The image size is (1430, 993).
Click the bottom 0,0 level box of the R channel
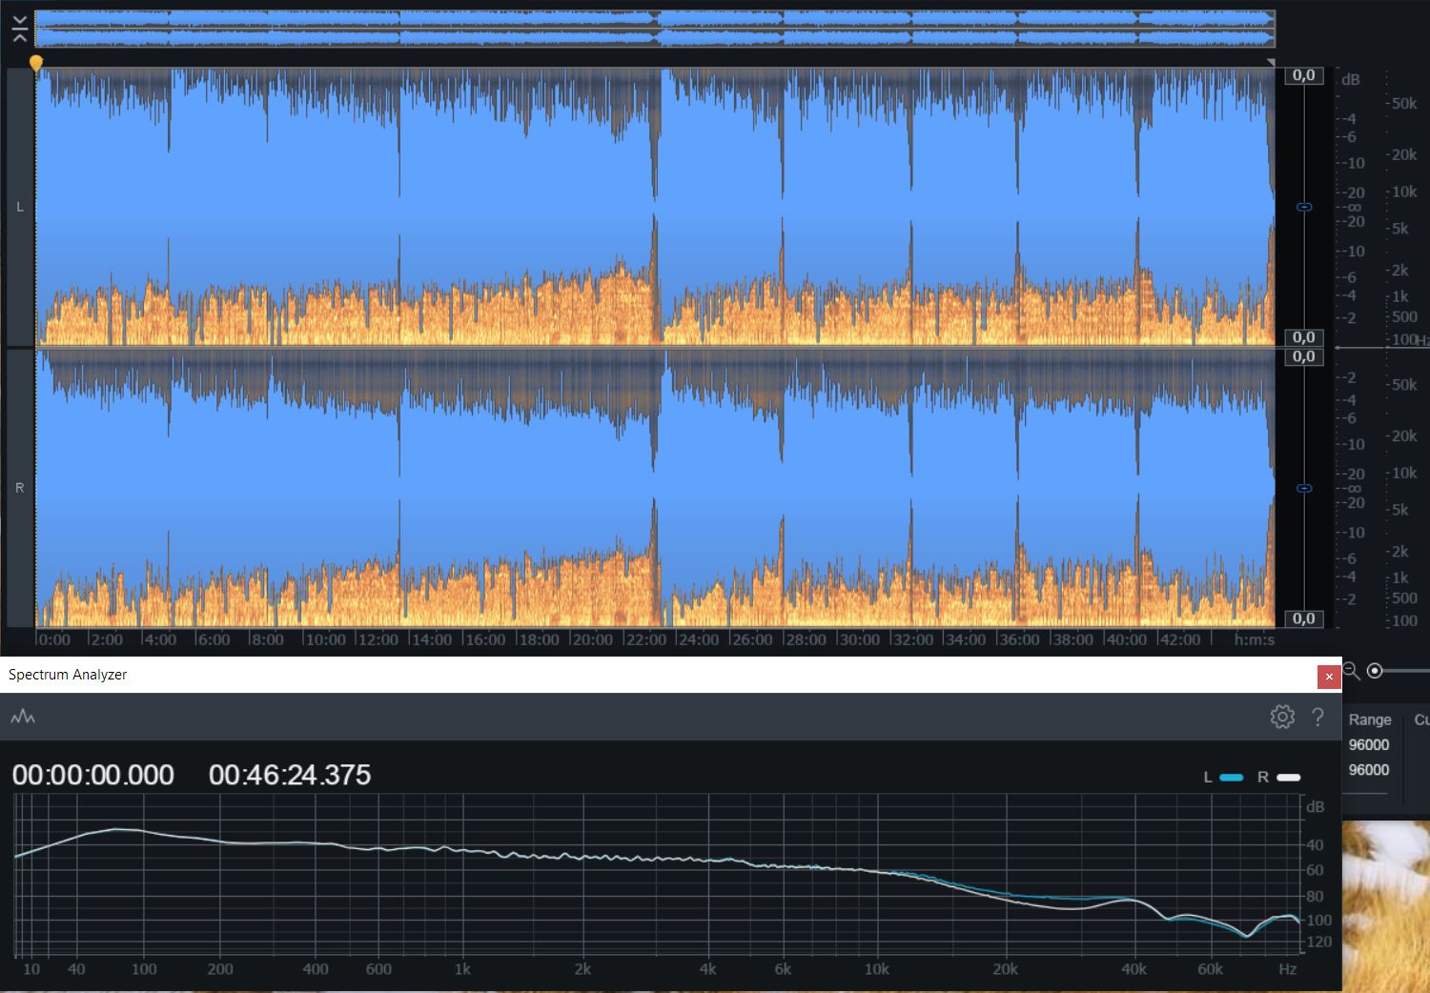click(x=1303, y=618)
